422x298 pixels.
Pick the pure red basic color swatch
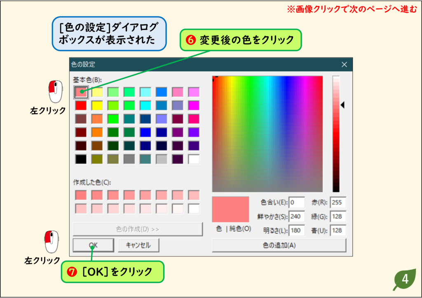click(81, 105)
